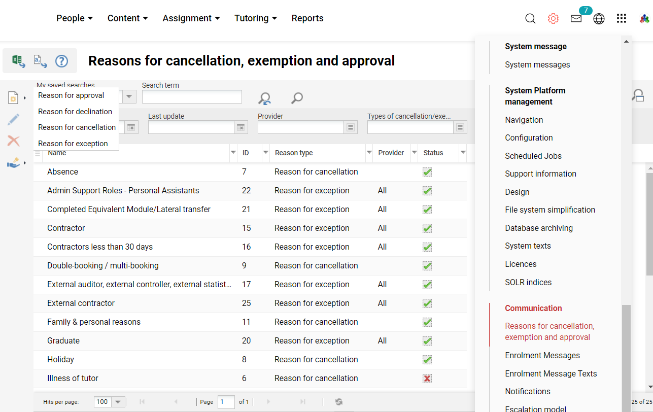
Task: Toggle status checkbox for Holiday row
Action: coord(427,360)
